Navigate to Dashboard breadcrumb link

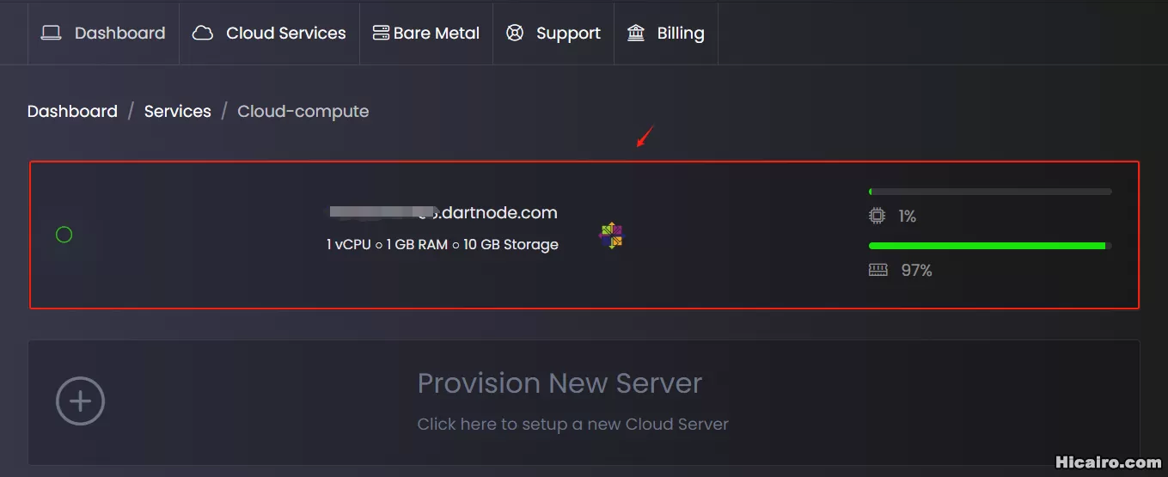[72, 112]
